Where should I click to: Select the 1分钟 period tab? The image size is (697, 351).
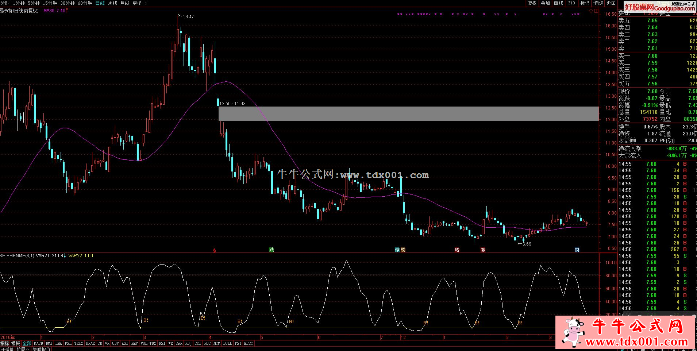(x=19, y=3)
